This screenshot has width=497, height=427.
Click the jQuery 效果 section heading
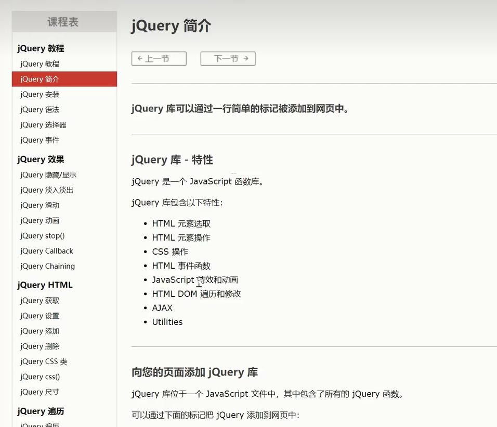tap(41, 159)
